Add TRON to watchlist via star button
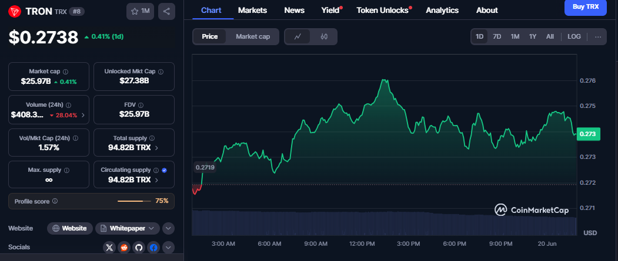The image size is (618, 261). [141, 11]
